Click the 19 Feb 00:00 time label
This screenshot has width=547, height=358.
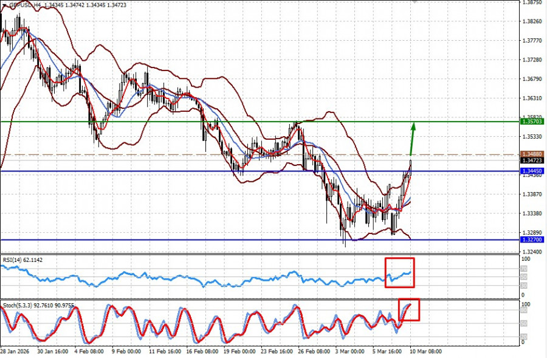click(239, 351)
